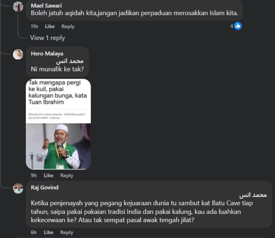
Task: Open Mael Sawari's name link
Action: click(x=46, y=6)
